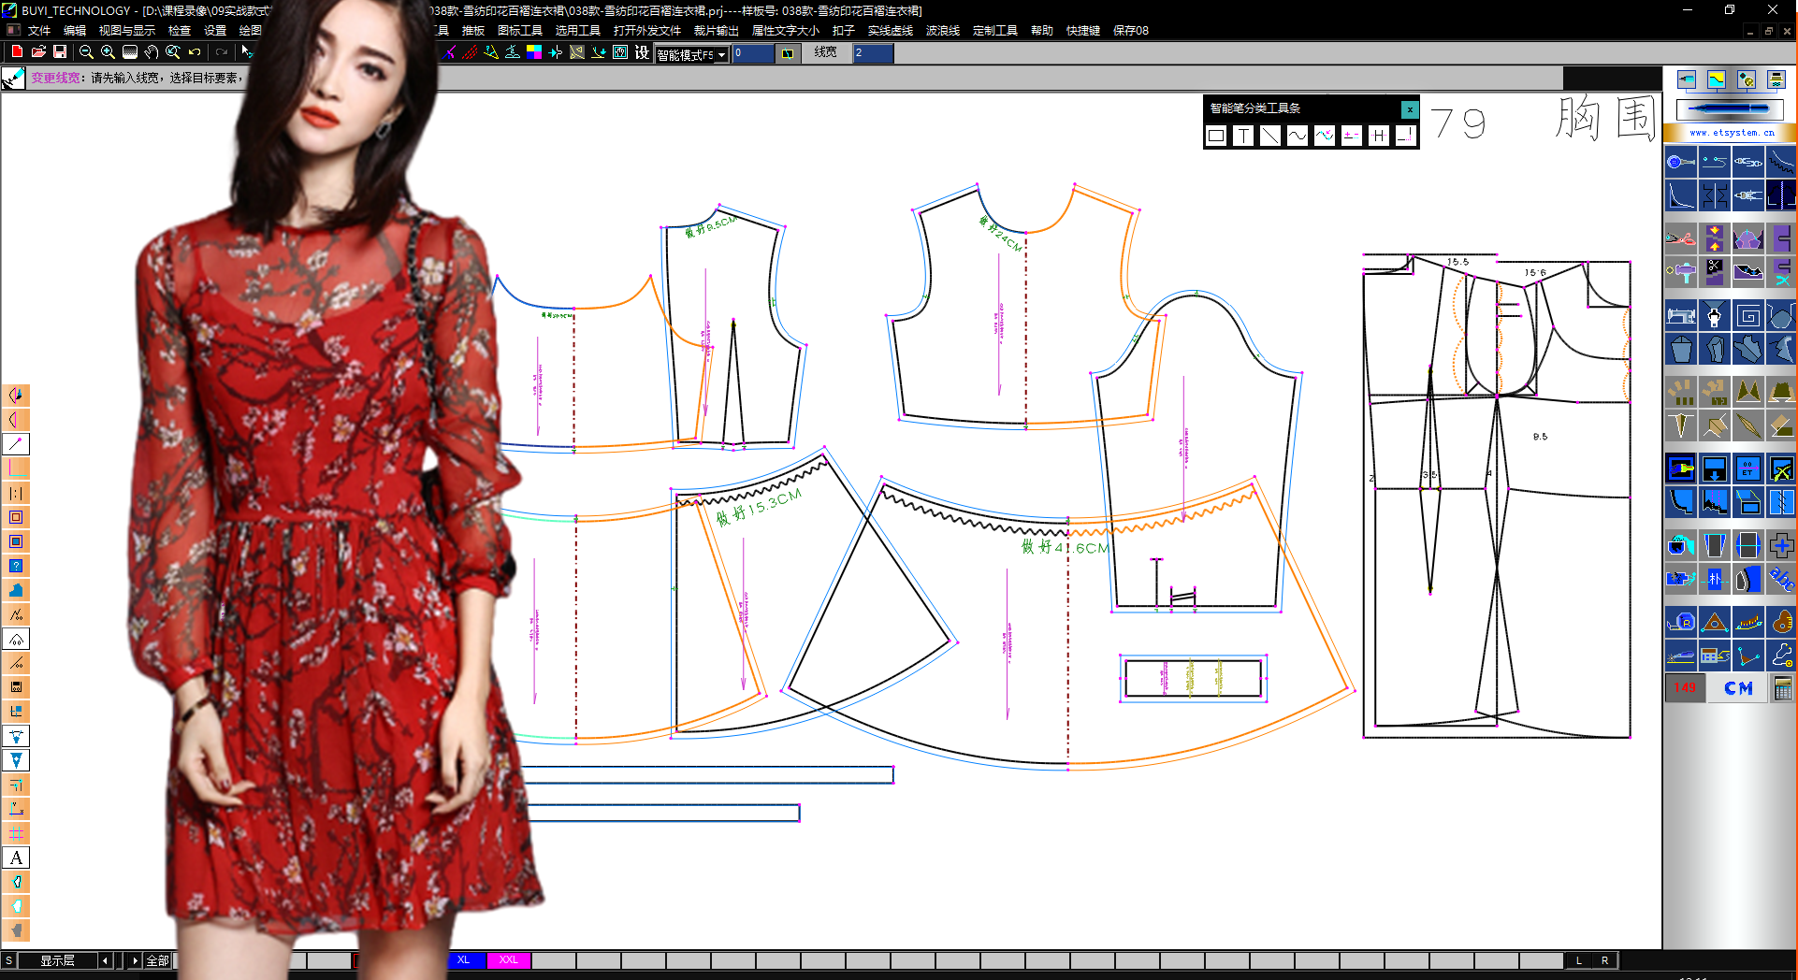Viewport: 1798px width, 980px height.
Task: Click the Undo arrow icon
Action: 195,52
